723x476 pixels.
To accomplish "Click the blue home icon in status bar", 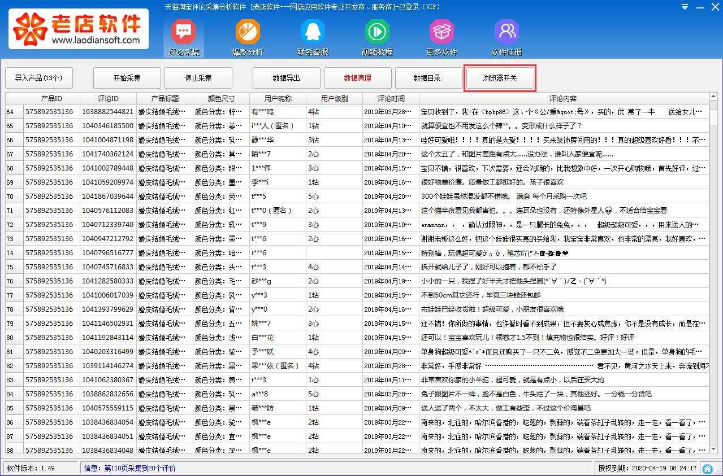I will (707, 469).
